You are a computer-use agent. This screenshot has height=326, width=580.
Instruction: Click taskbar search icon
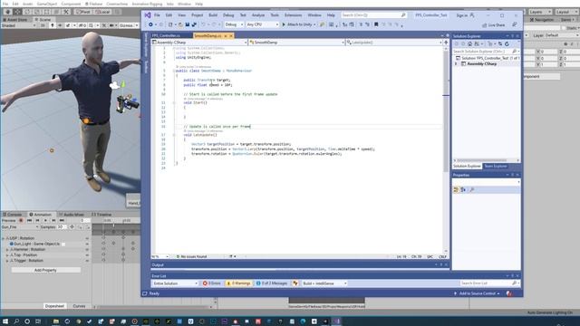coord(16,321)
